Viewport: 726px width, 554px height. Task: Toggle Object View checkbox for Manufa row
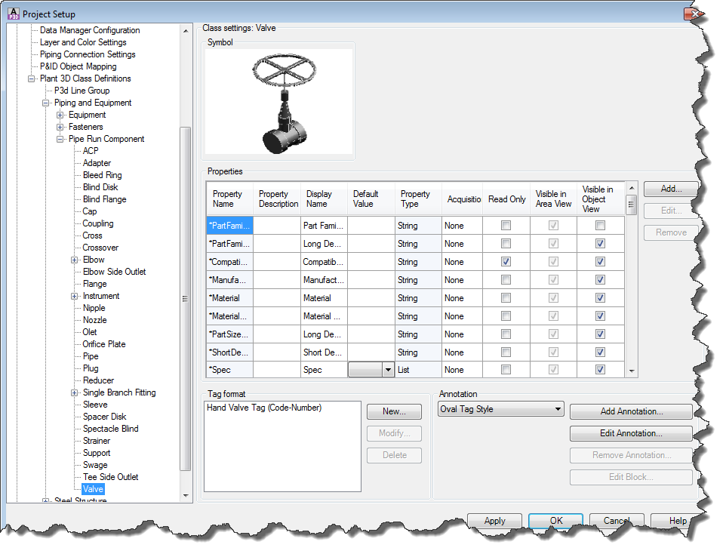click(600, 280)
